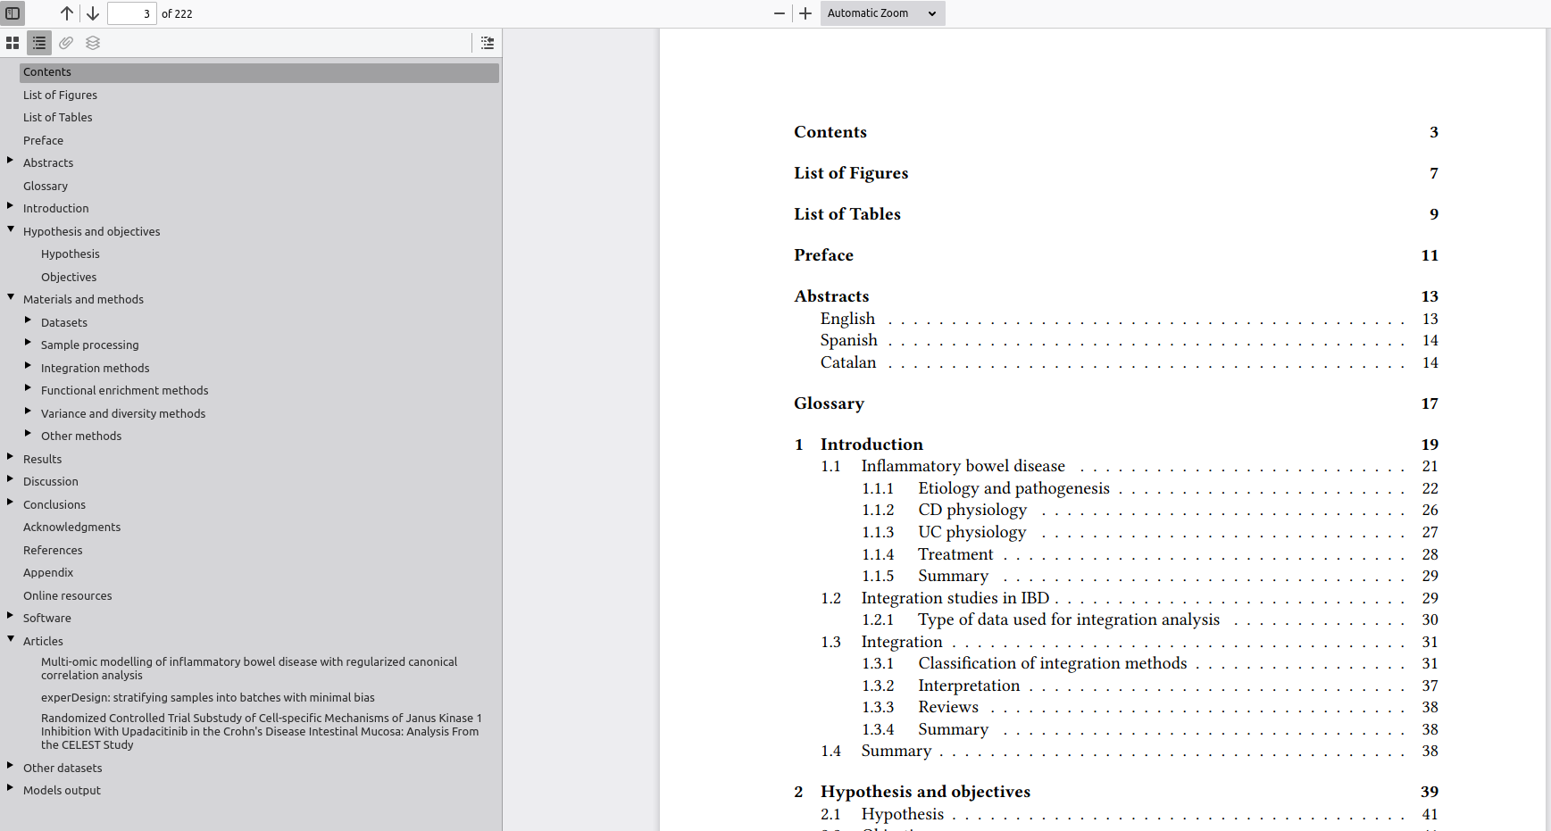The image size is (1551, 831).
Task: Collapse Hypothesis and objectives outline section
Action: [x=11, y=230]
